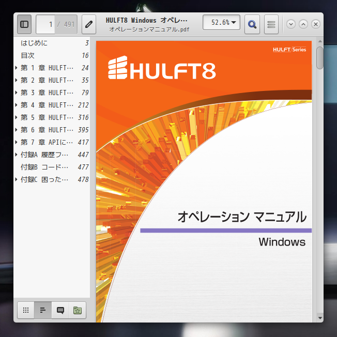The width and height of the screenshot is (337, 337).
Task: Select 第 3 章 HULFT entry text
Action: click(x=47, y=93)
